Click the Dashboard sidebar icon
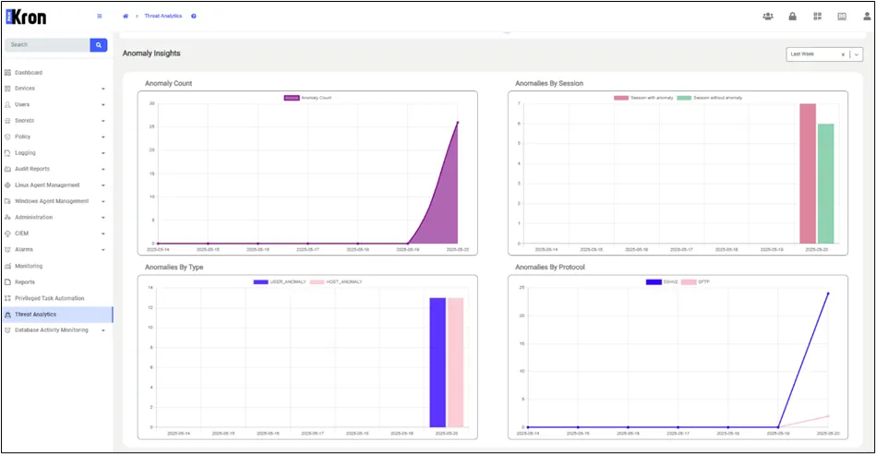Viewport: 876px width, 454px height. pos(7,73)
